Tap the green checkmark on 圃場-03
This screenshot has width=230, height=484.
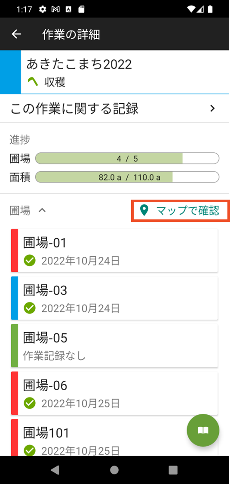tap(30, 308)
